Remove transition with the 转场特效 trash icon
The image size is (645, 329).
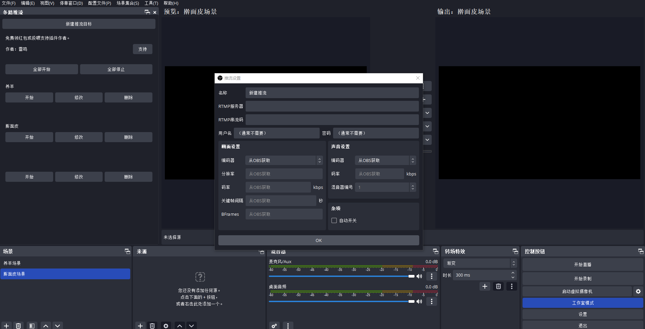499,286
